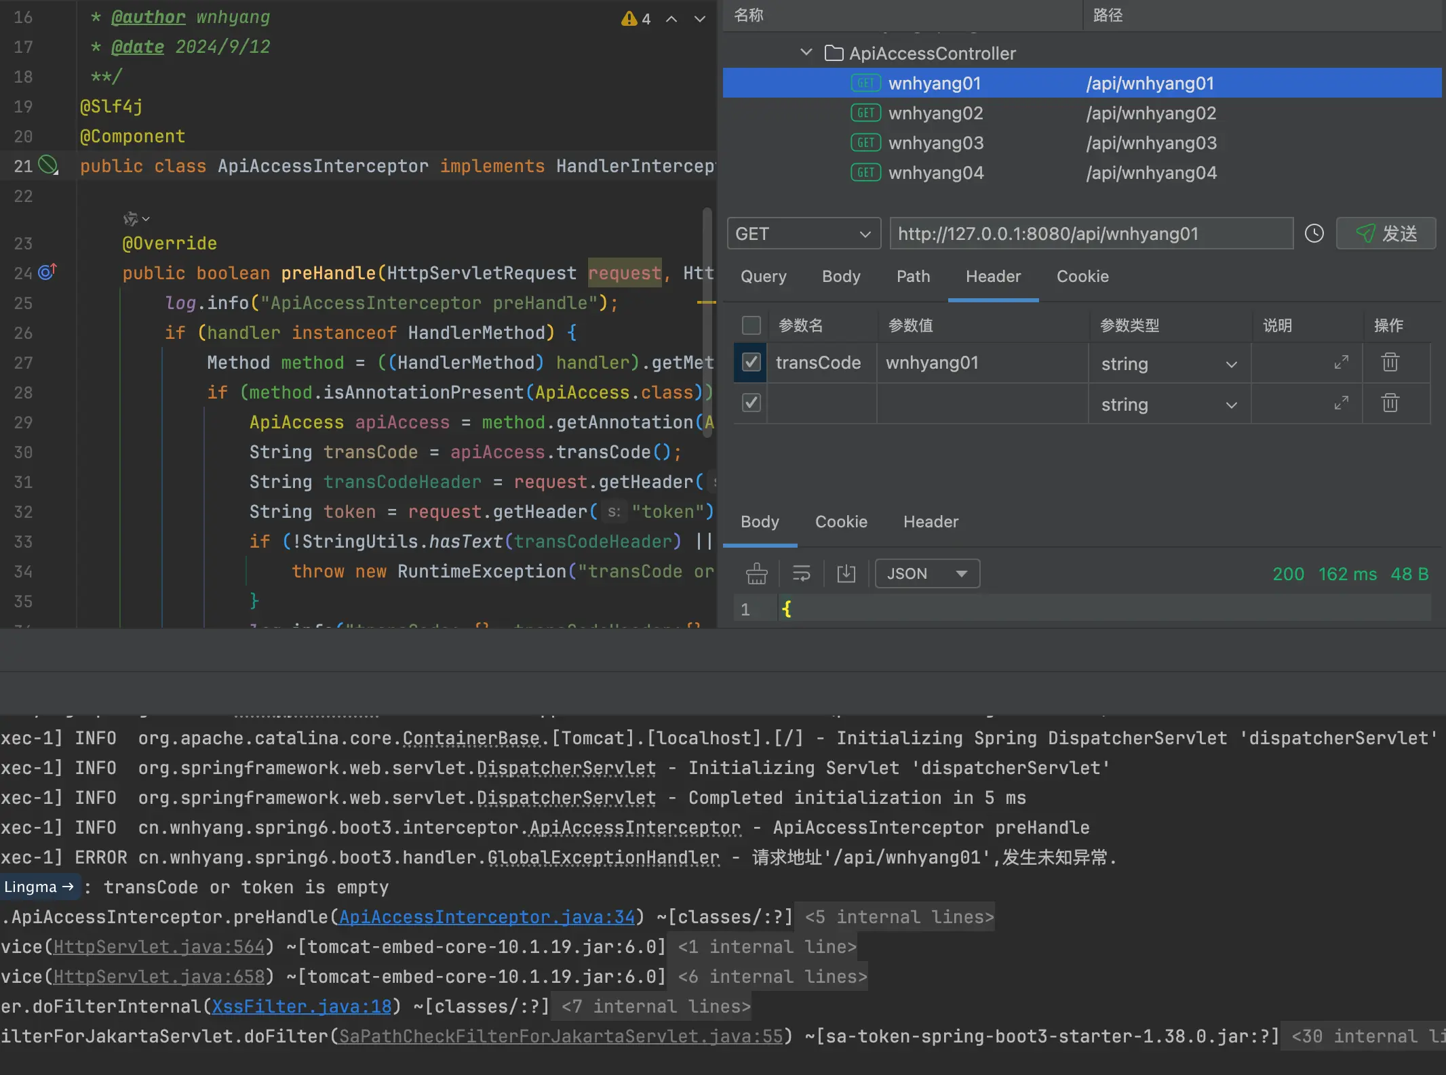Click the warning indicator showing 4 problems

636,18
